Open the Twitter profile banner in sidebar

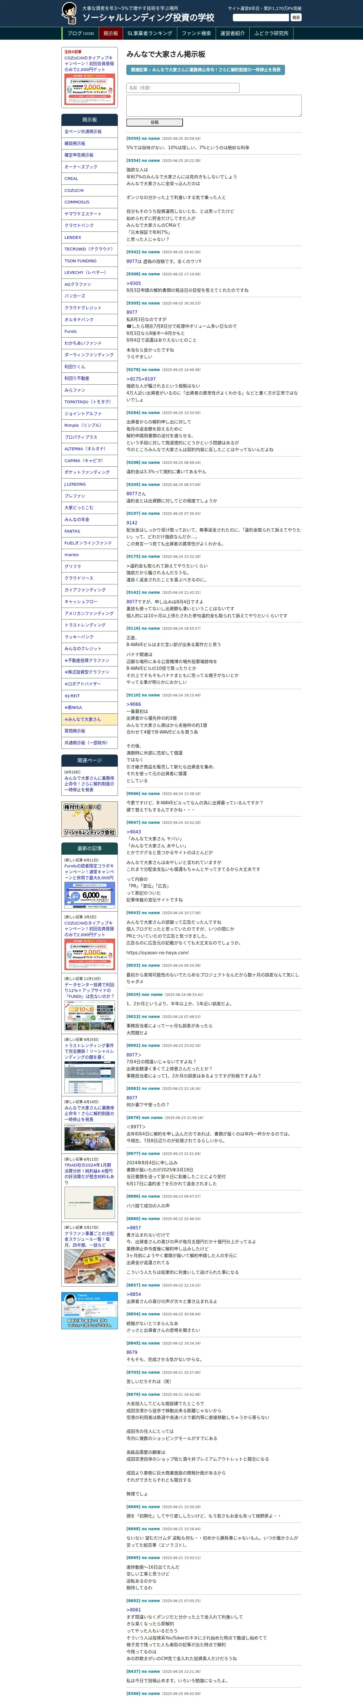point(90,1310)
